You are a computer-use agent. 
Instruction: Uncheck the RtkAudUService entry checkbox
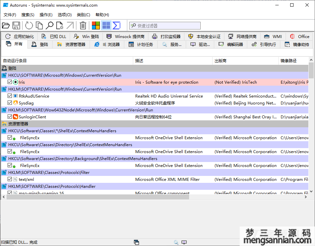[x=10, y=96]
